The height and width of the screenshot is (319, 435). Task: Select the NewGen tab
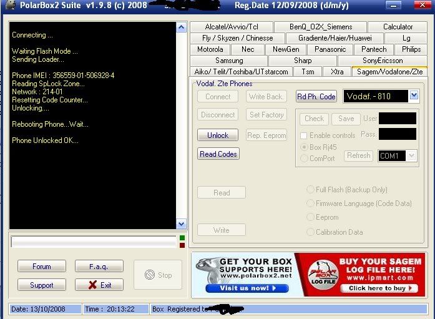pos(286,49)
